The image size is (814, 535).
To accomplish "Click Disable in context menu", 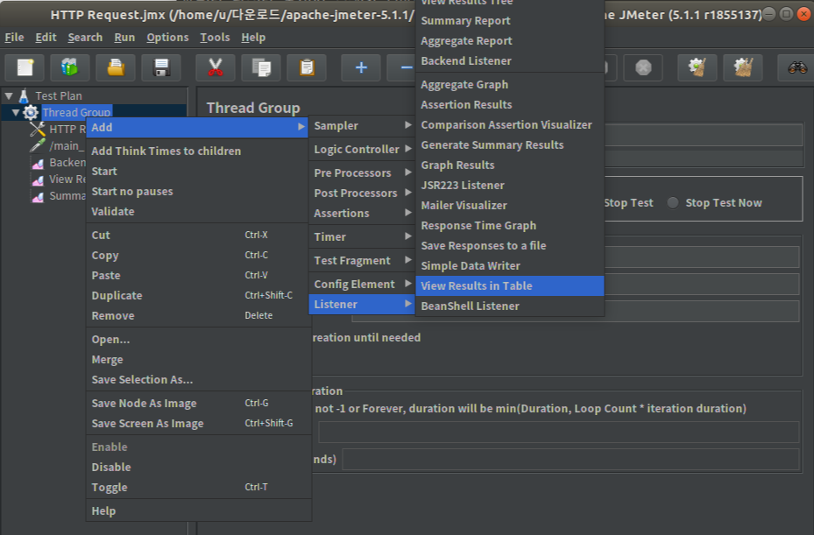I will [x=197, y=467].
